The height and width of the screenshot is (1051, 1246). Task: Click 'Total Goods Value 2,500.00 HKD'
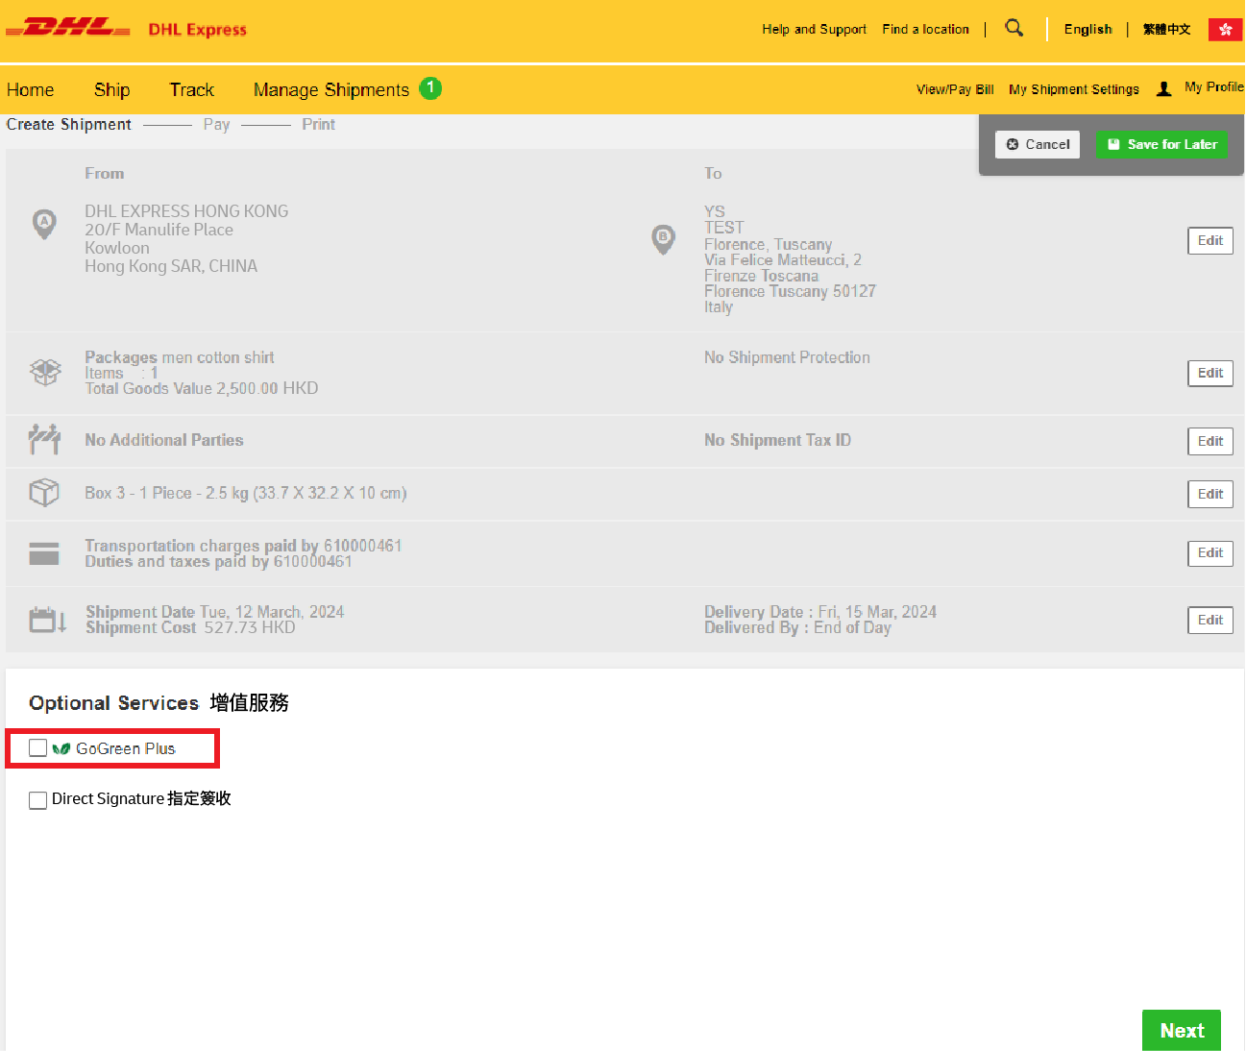tap(202, 388)
